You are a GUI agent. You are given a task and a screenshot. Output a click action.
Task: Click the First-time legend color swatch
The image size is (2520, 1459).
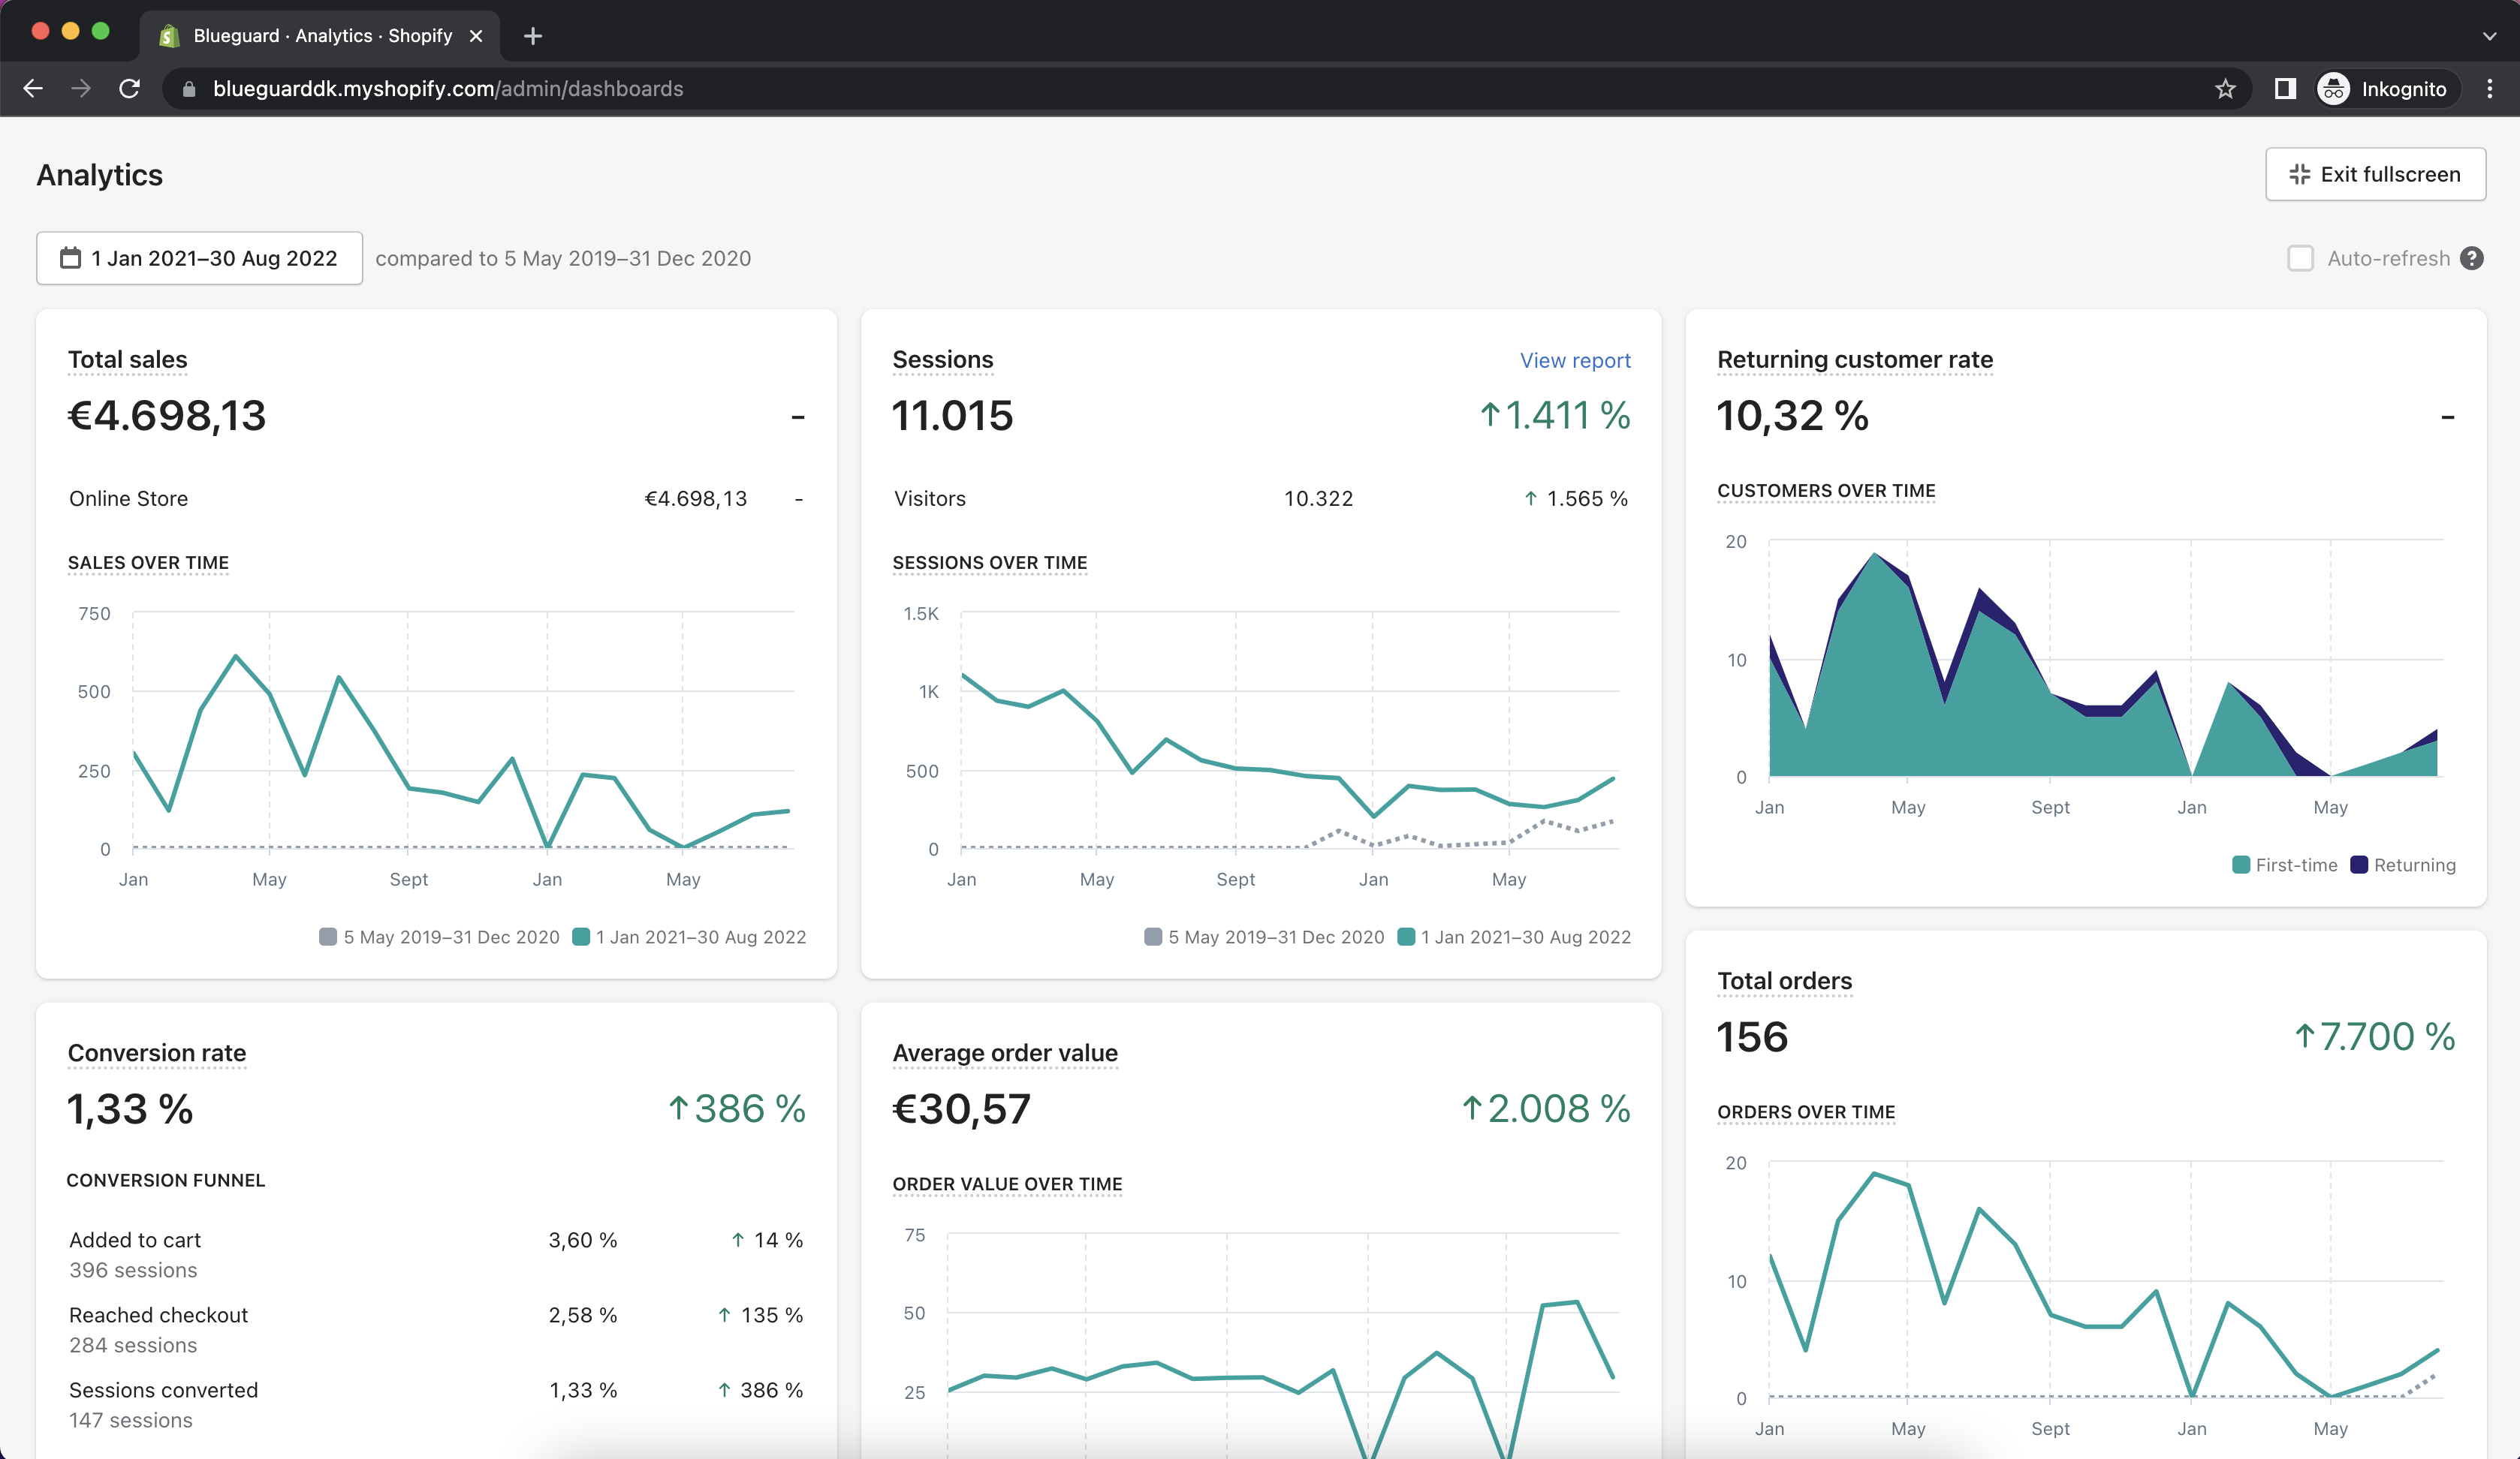(x=2241, y=865)
